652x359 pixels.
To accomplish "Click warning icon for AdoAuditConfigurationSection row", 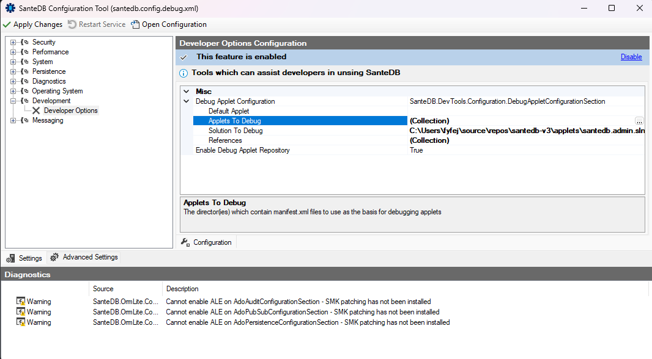I will coord(20,302).
